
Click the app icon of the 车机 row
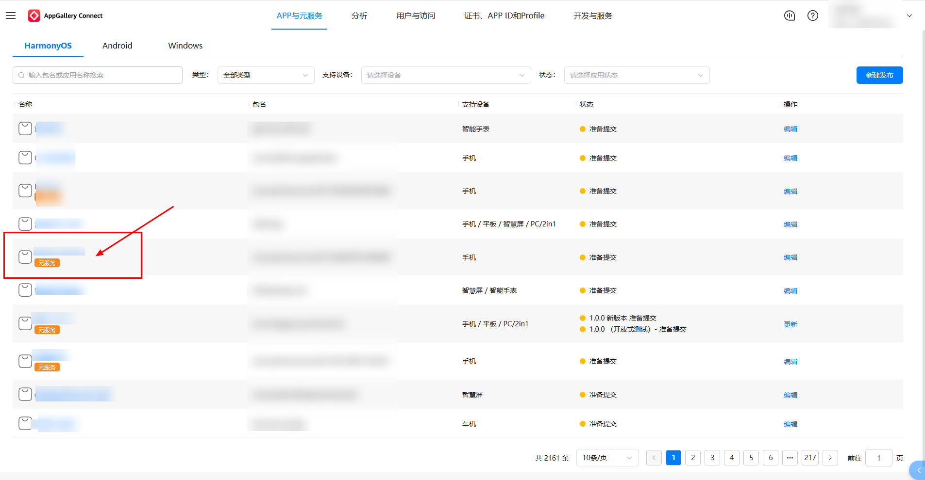pyautogui.click(x=25, y=423)
